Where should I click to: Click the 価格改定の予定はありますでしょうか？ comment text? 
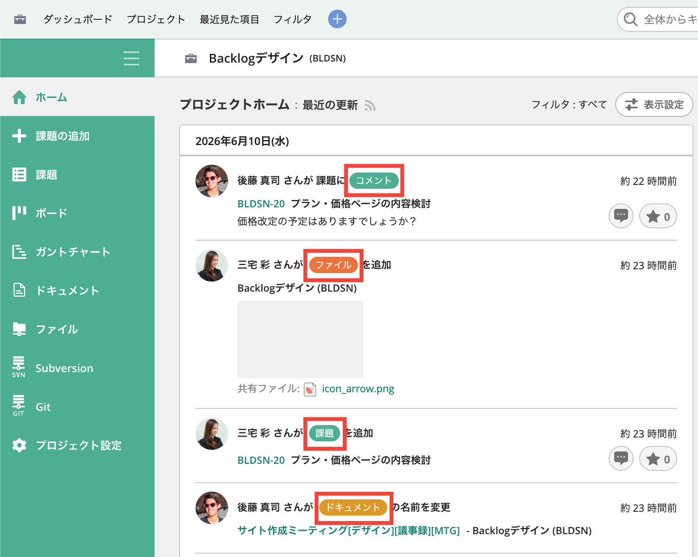click(x=327, y=221)
